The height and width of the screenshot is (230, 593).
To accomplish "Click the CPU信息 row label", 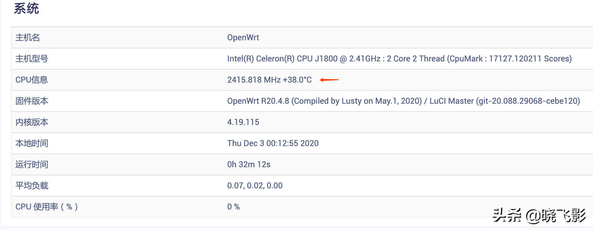I will 31,80.
